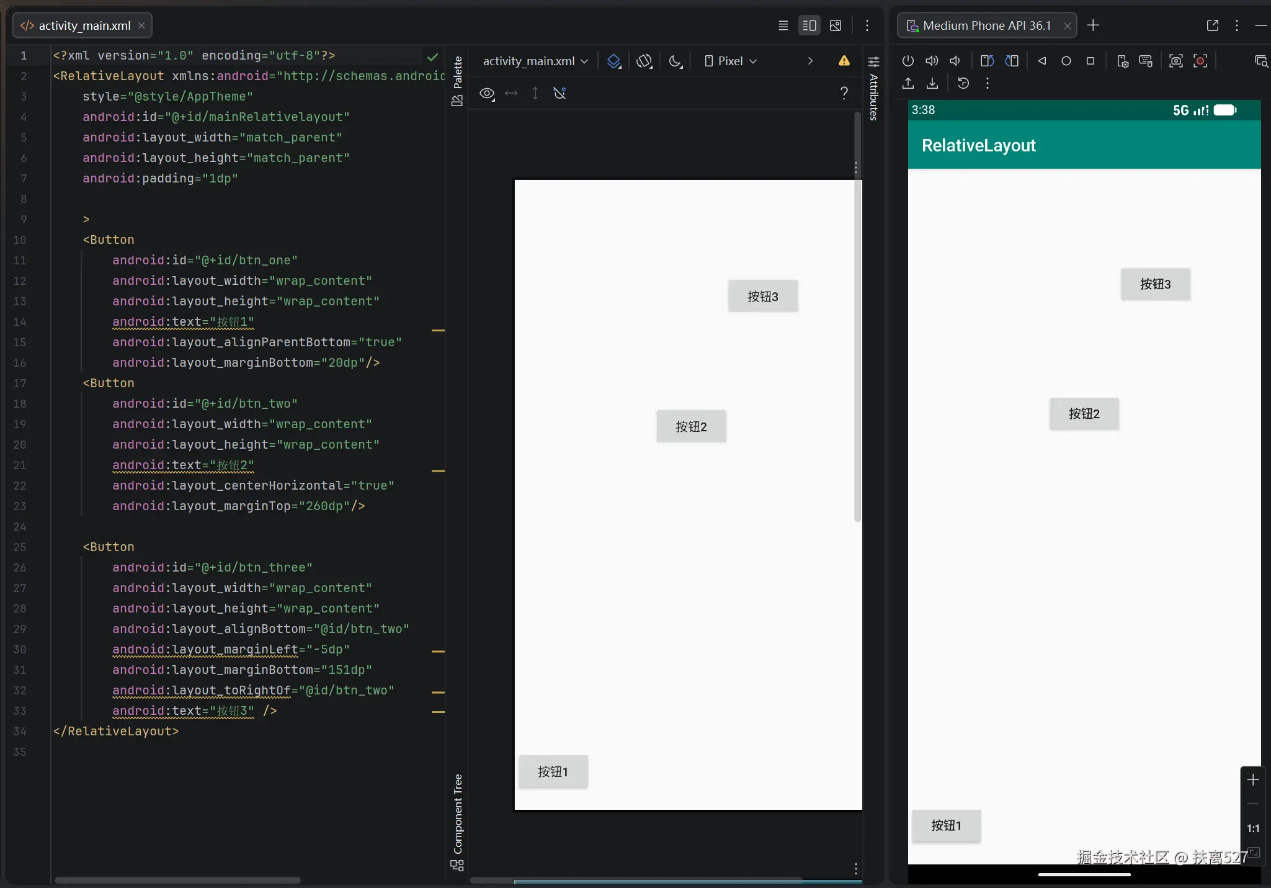The height and width of the screenshot is (888, 1271).
Task: Open the Pixel device selector dropdown
Action: [x=731, y=61]
